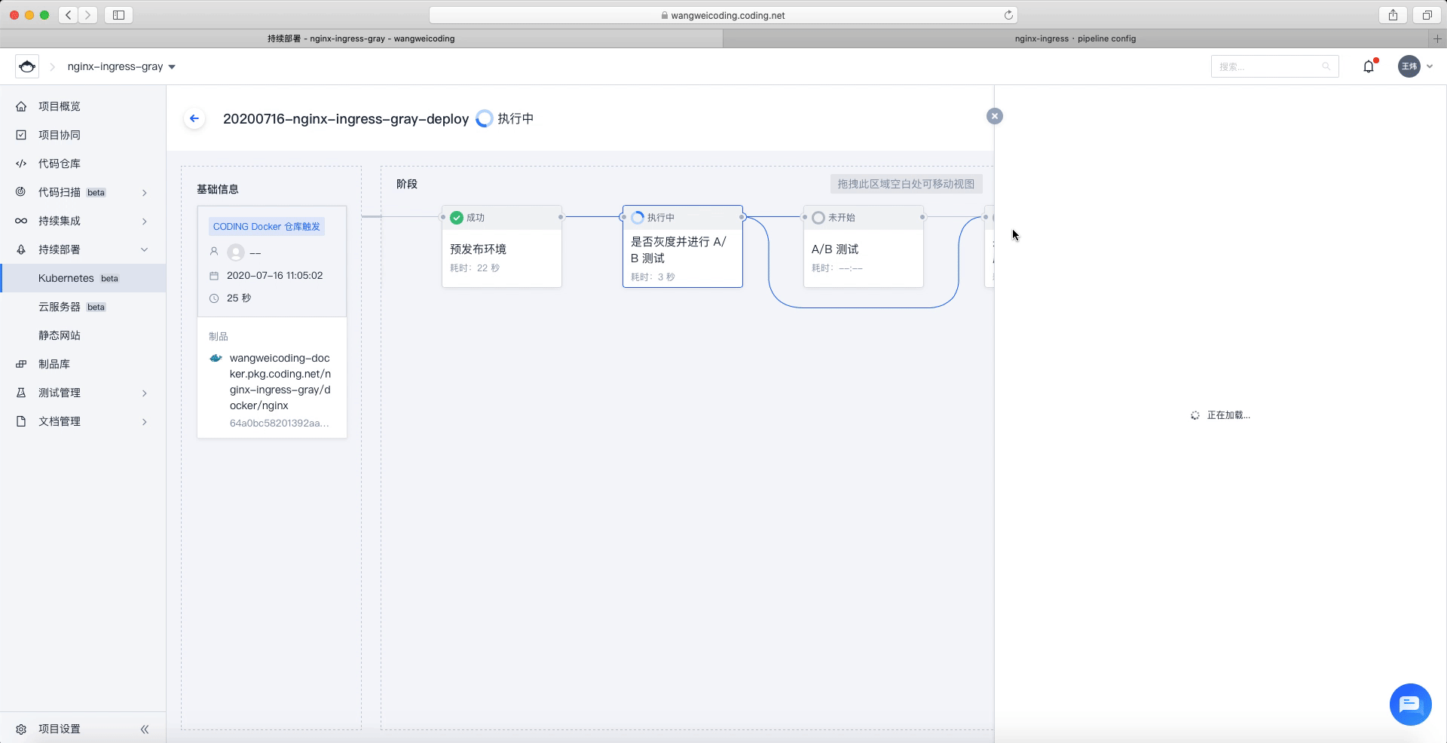This screenshot has width=1447, height=743.
Task: Click the 未开始 status circle icon
Action: click(x=818, y=218)
